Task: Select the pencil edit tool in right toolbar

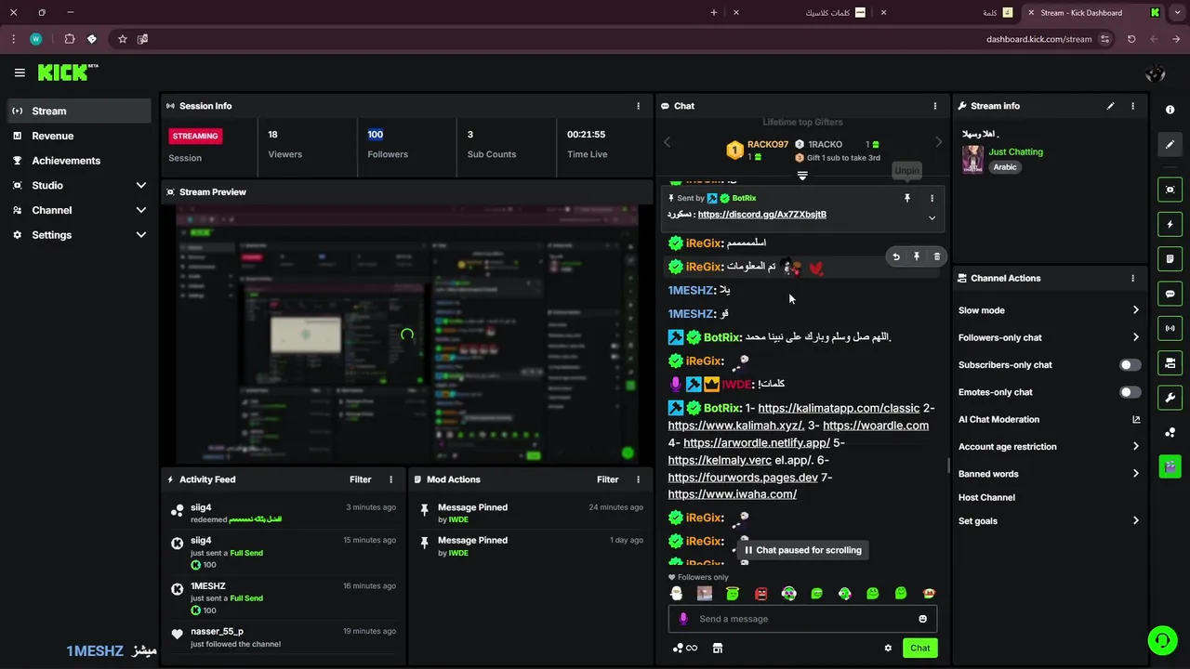Action: tap(1170, 144)
